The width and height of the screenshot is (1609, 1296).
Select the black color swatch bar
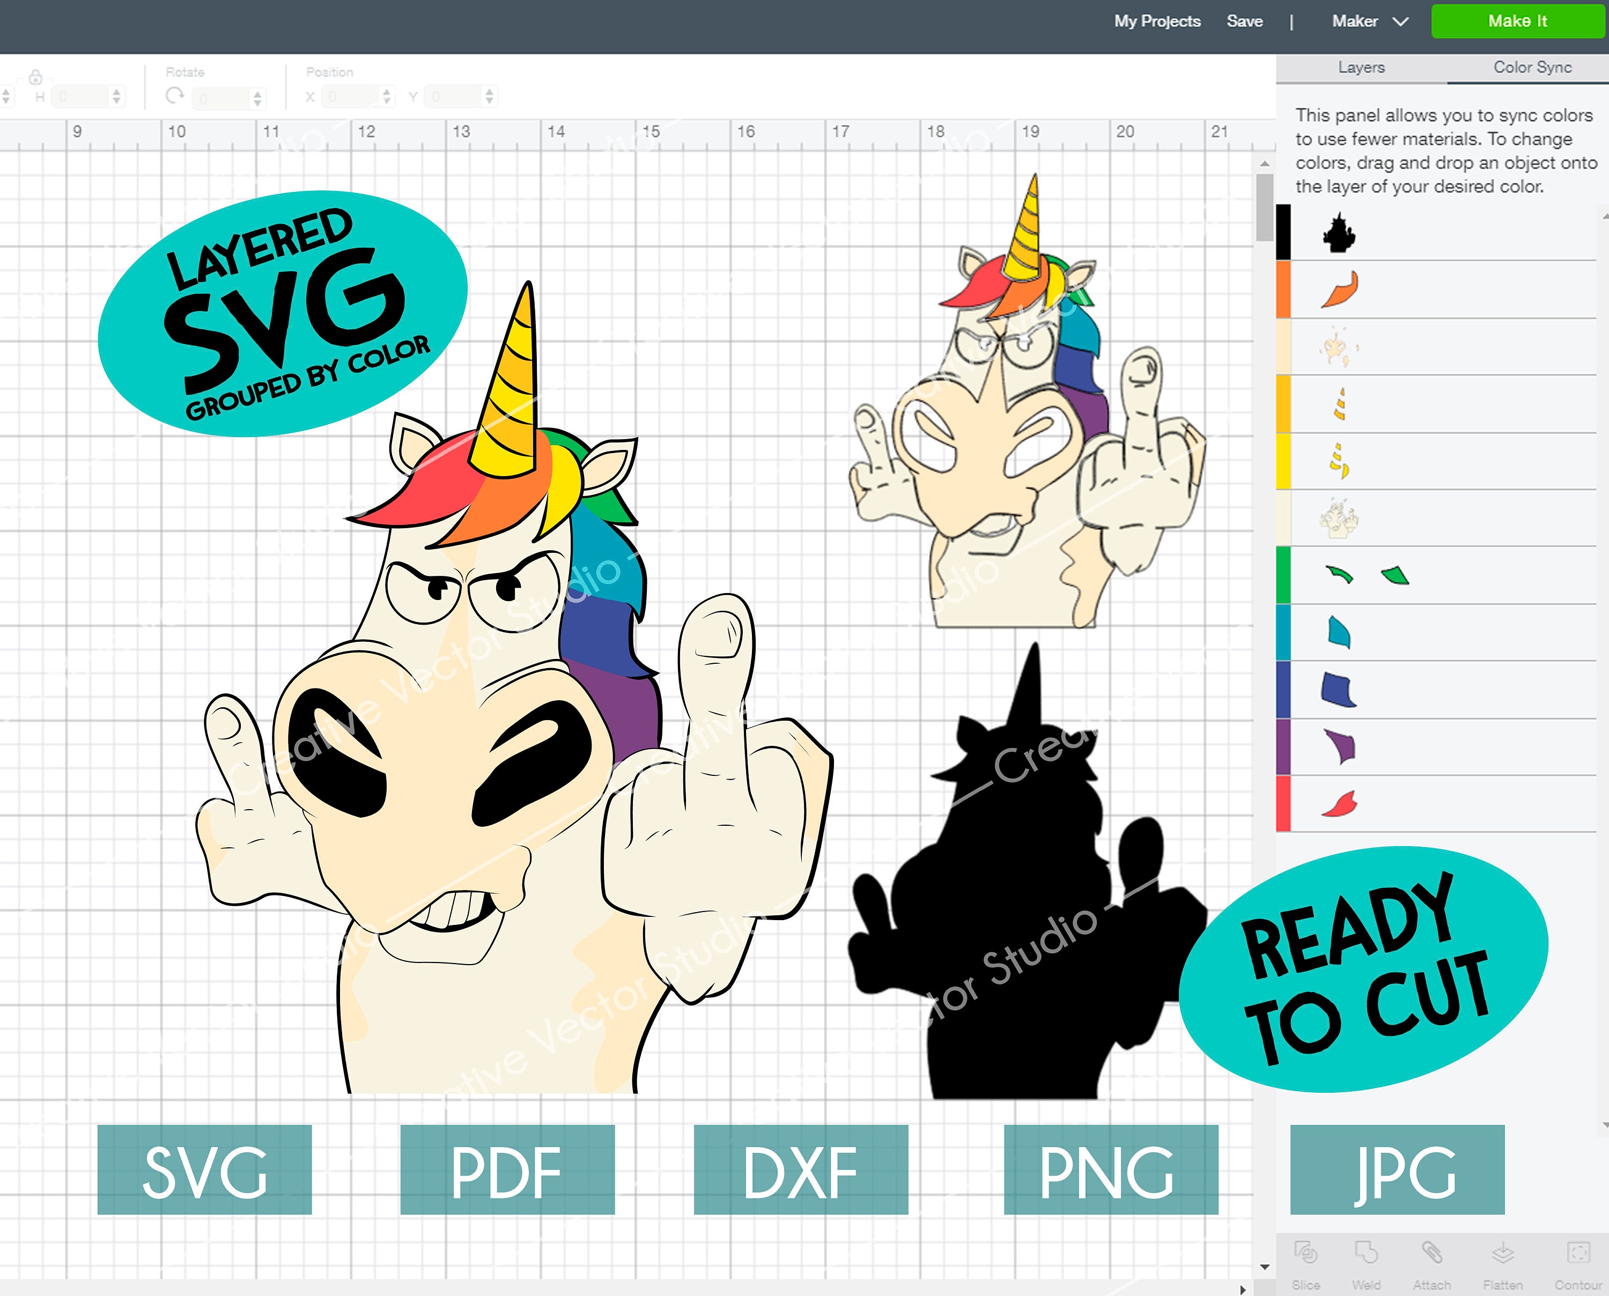tap(1283, 232)
